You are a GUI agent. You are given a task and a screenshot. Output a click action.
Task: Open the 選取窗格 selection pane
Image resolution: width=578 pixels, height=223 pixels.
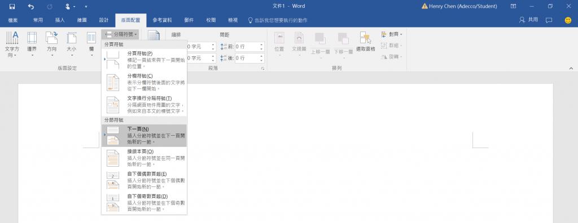tap(366, 42)
